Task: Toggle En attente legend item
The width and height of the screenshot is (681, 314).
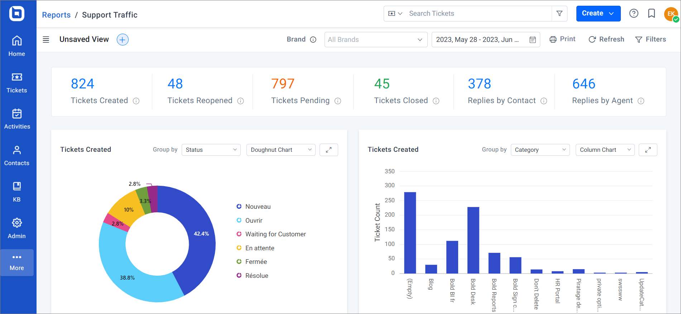Action: (255, 248)
